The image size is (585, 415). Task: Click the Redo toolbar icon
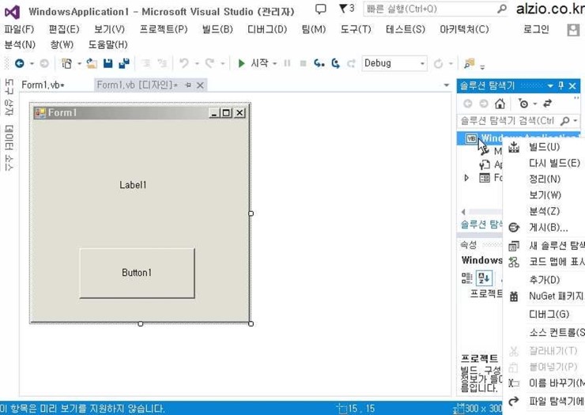(209, 63)
